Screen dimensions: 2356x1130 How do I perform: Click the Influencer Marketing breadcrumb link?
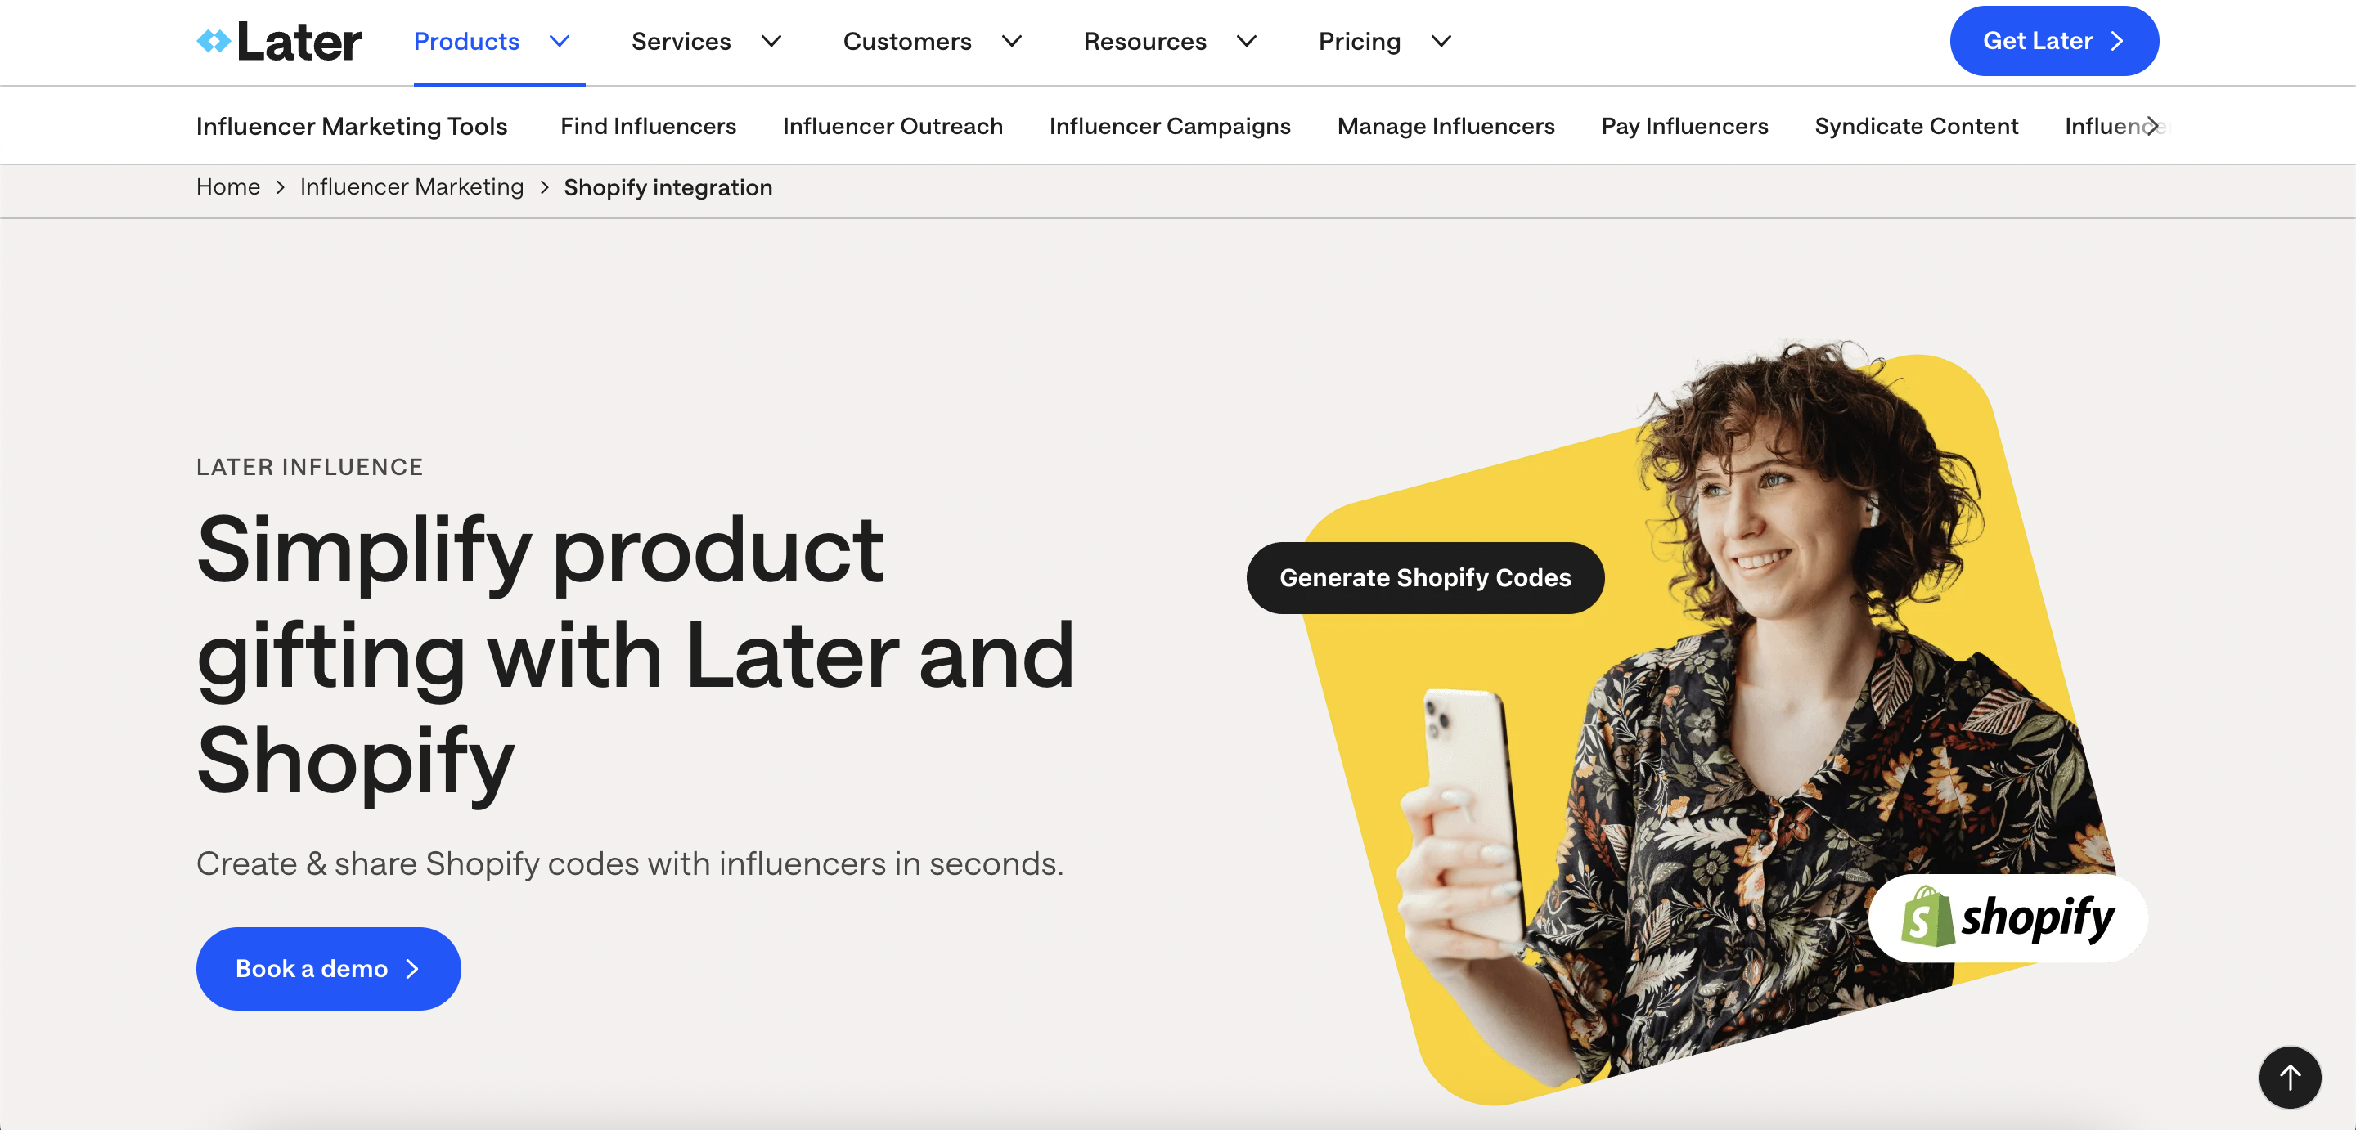(411, 186)
